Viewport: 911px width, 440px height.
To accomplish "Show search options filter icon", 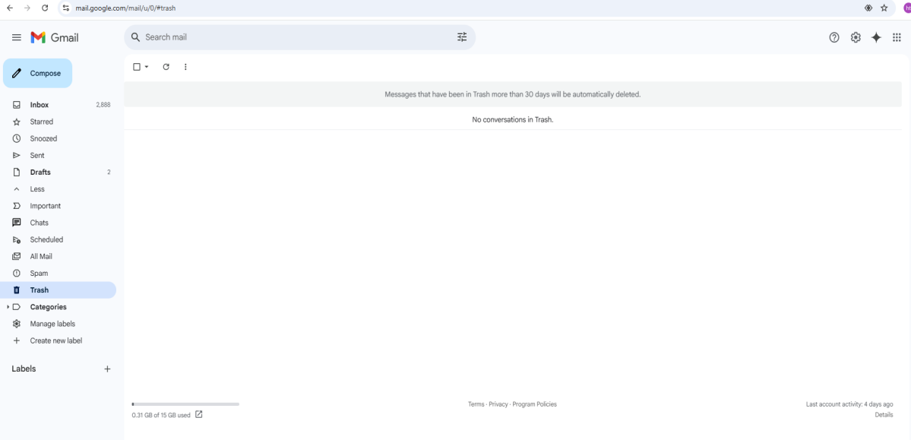I will coord(462,37).
